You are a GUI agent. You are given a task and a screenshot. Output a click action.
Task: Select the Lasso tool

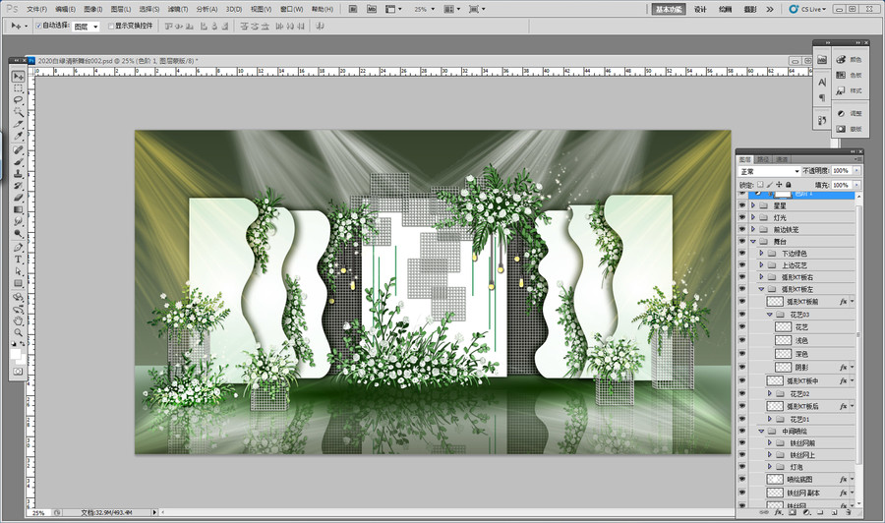click(19, 100)
